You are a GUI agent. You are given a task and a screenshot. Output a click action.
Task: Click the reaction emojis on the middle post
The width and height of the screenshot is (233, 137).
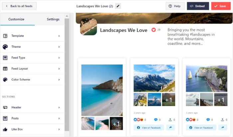click(x=138, y=120)
